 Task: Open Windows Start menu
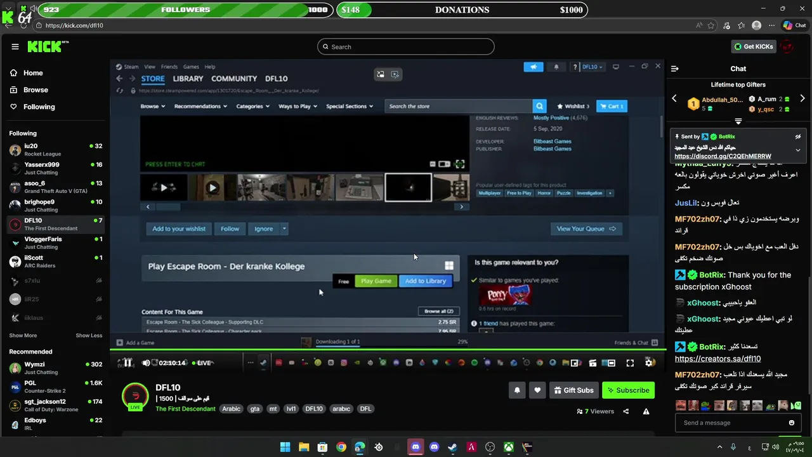285,447
